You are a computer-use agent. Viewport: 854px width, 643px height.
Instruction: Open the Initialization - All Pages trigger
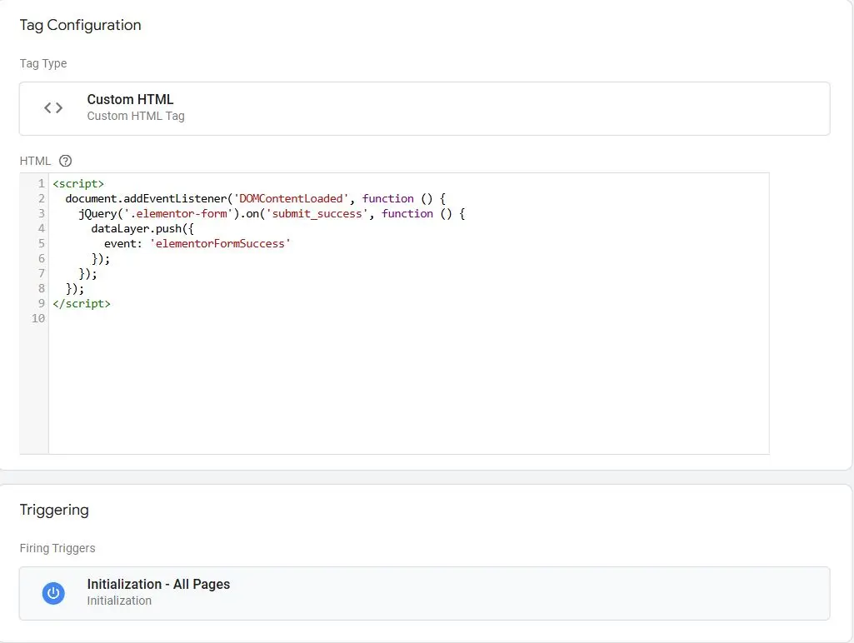click(424, 593)
